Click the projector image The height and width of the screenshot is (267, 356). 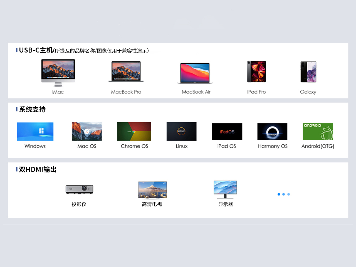(79, 189)
